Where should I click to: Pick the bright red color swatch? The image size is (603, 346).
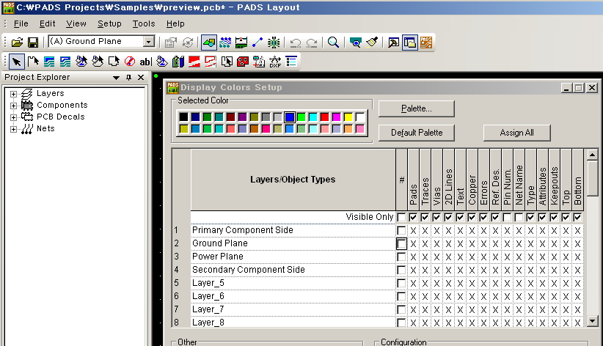click(325, 117)
